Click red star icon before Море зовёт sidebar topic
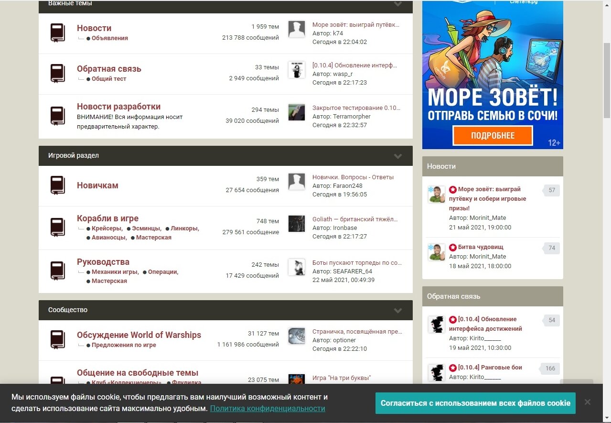 coord(453,190)
